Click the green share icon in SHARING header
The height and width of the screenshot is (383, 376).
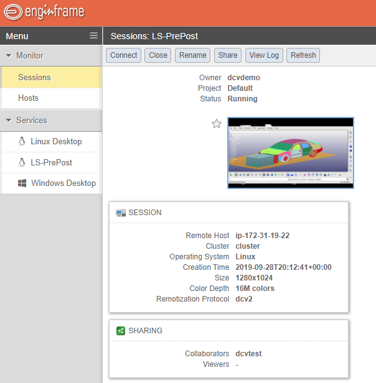[x=121, y=331]
